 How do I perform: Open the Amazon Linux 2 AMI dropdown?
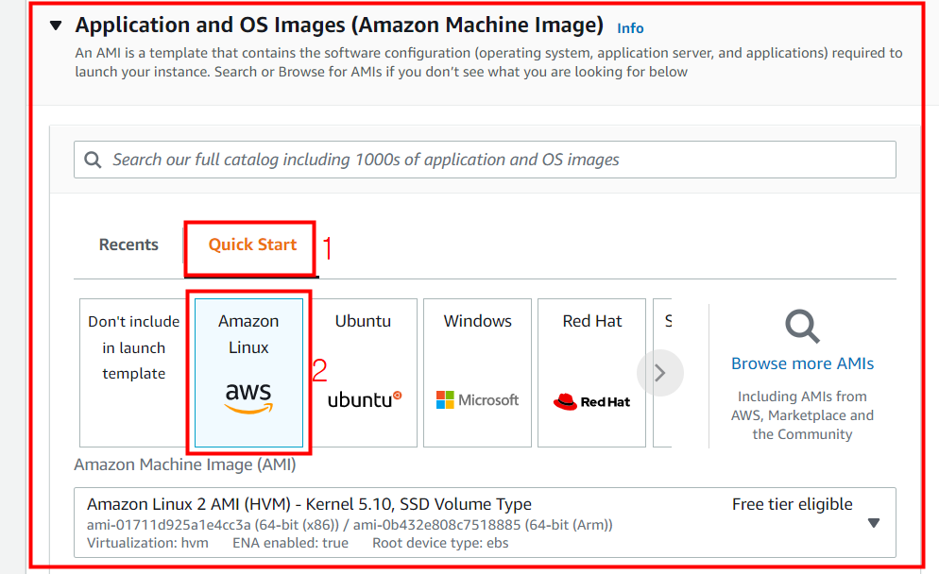pyautogui.click(x=485, y=522)
